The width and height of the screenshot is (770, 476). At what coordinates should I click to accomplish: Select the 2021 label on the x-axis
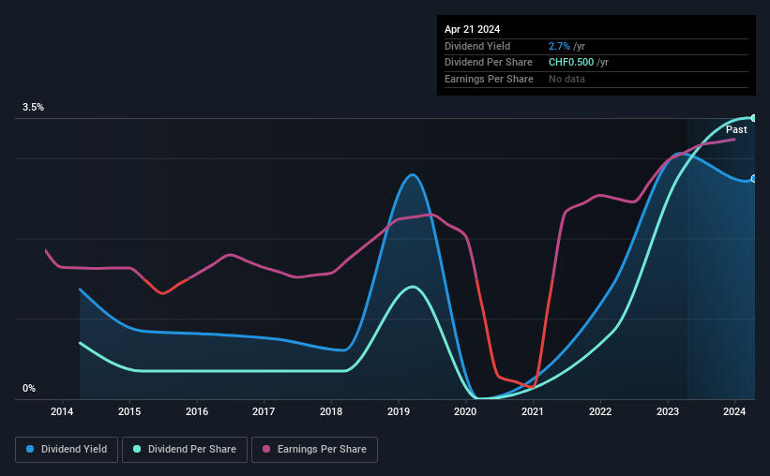(533, 411)
